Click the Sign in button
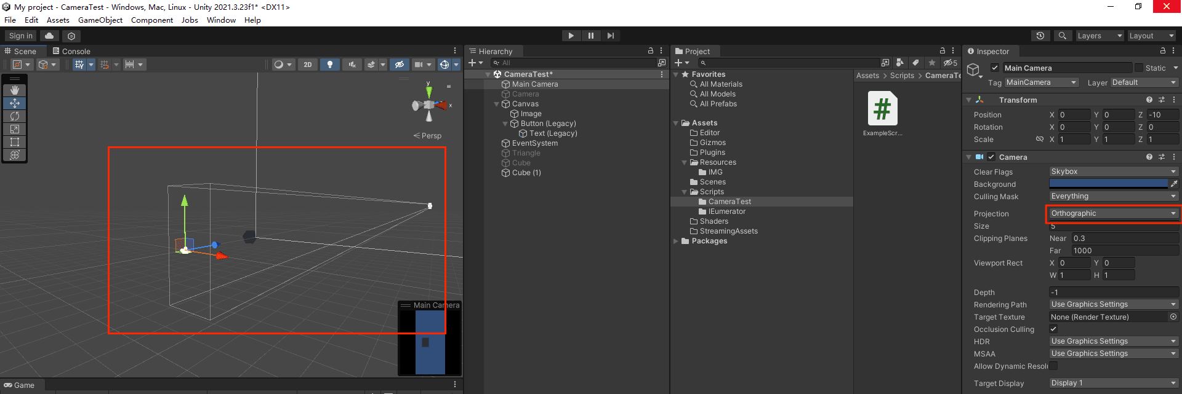 pyautogui.click(x=21, y=36)
